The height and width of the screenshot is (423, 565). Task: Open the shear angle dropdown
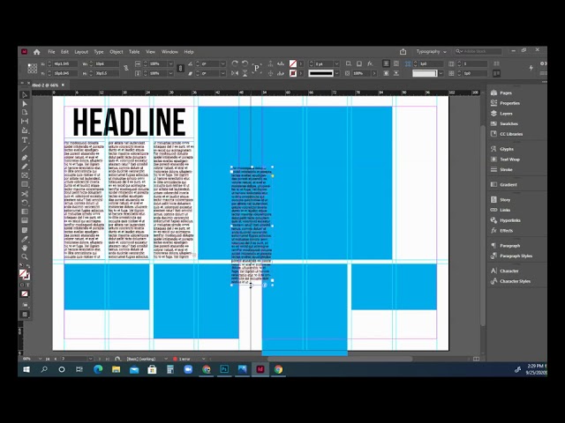[223, 73]
